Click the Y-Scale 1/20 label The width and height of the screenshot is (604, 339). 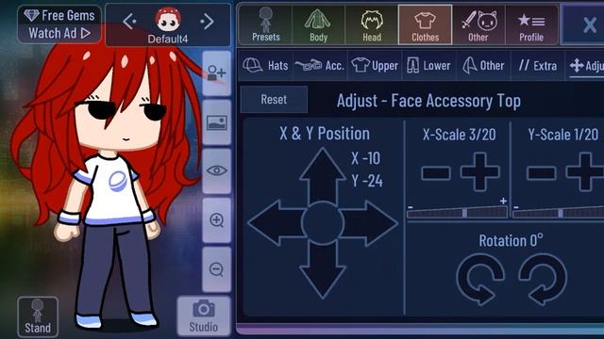click(x=562, y=135)
